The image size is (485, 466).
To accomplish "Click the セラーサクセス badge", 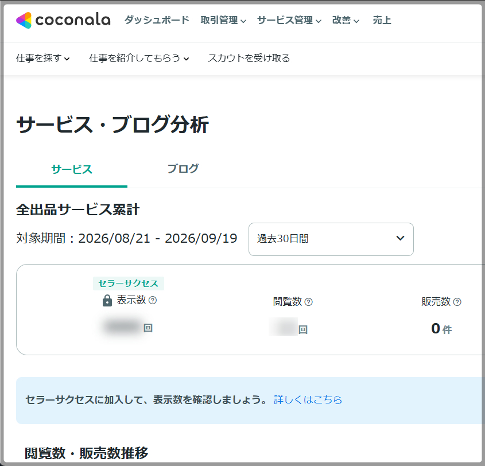I will (129, 284).
